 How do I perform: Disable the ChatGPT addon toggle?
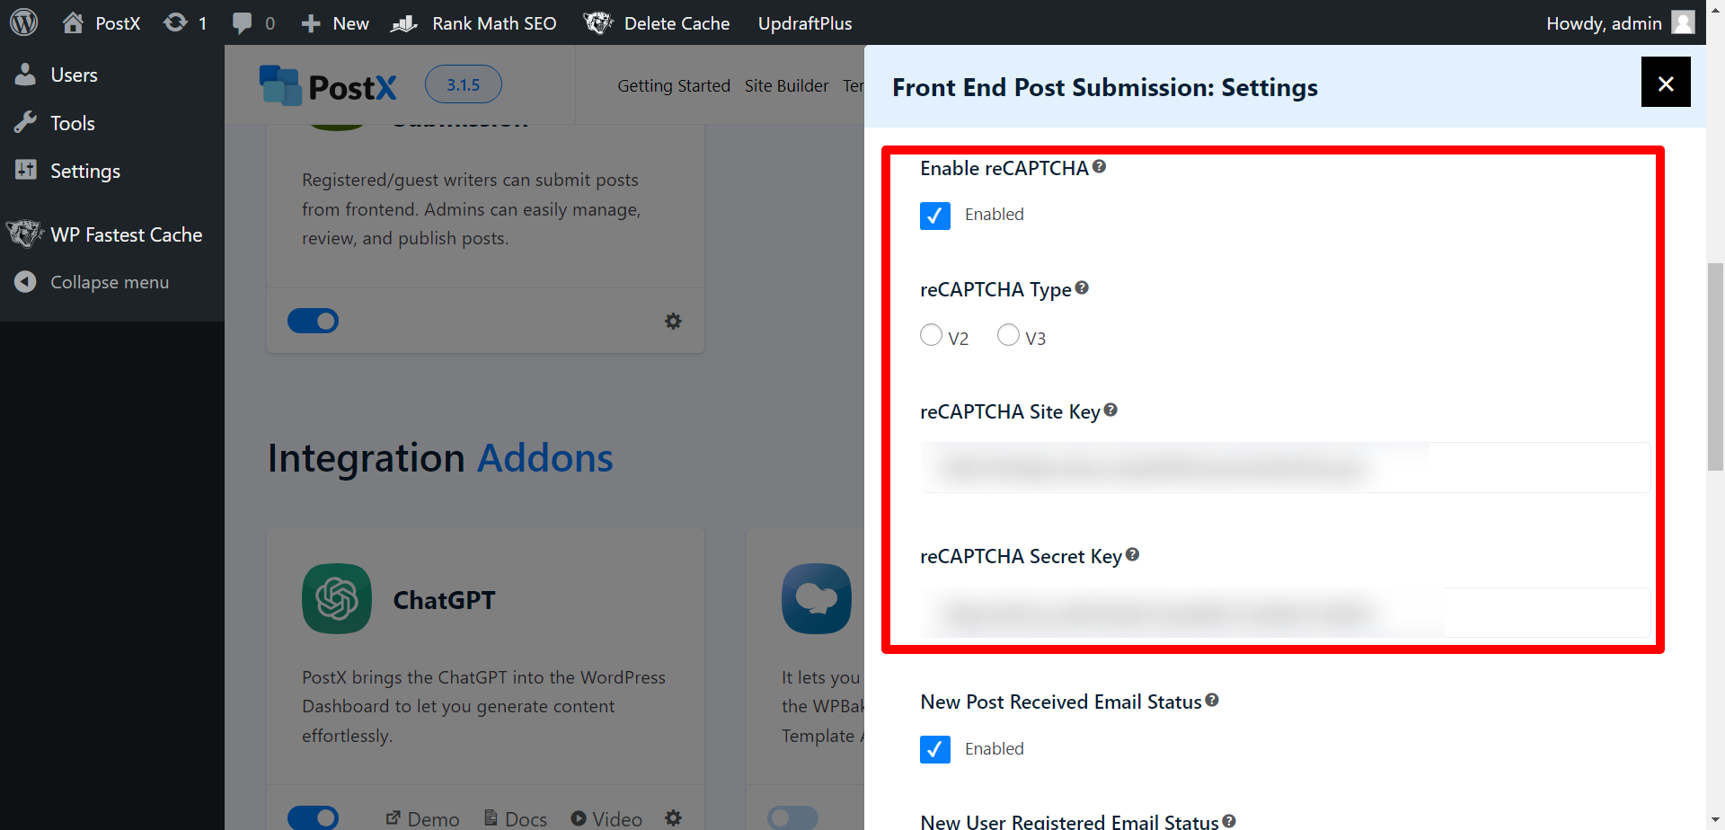(313, 817)
